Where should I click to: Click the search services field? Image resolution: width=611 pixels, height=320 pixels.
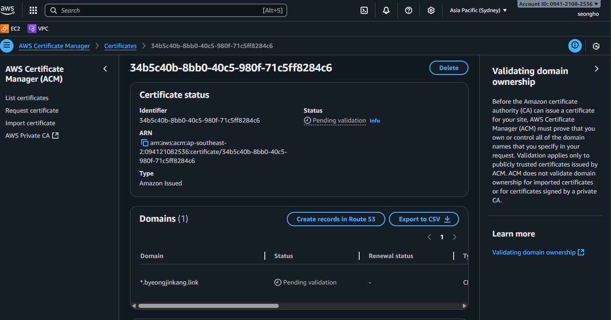coord(166,10)
